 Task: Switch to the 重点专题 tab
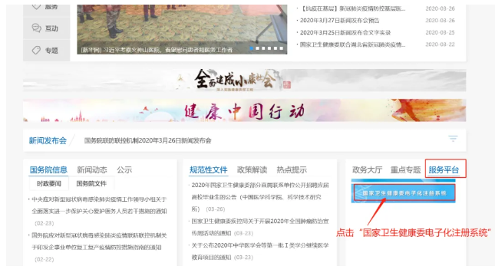tap(406, 169)
